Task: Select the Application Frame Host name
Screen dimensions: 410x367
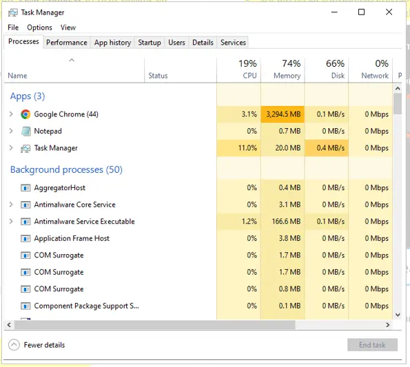Action: pyautogui.click(x=72, y=238)
